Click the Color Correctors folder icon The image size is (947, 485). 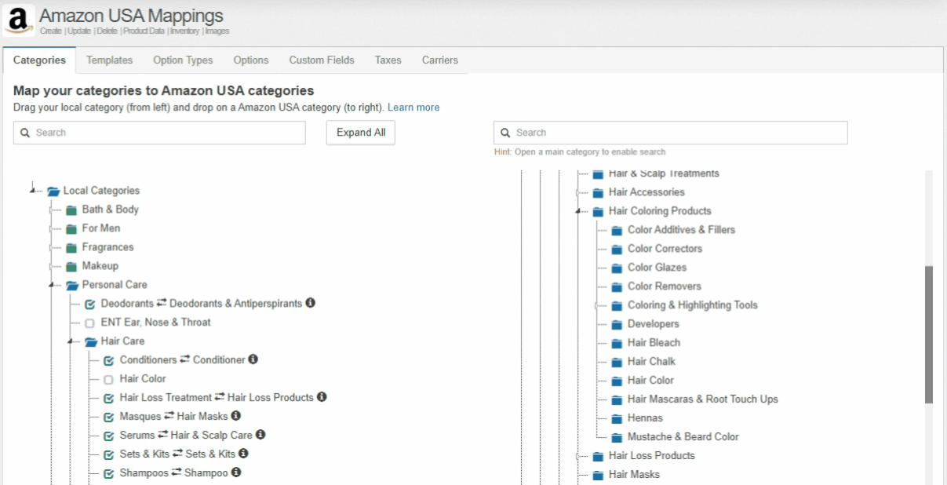[617, 249]
